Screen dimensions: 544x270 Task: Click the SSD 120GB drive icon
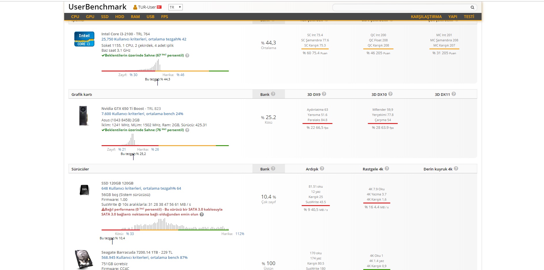tap(84, 190)
